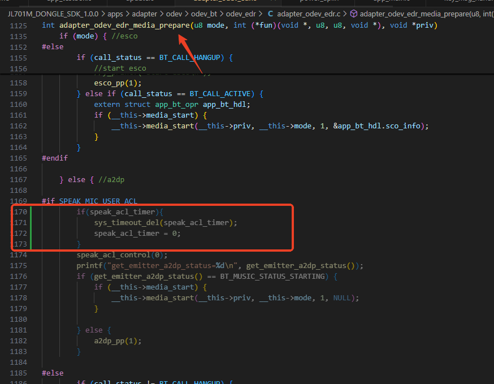
Task: Select line number 1176 in gutter
Action: [19, 276]
